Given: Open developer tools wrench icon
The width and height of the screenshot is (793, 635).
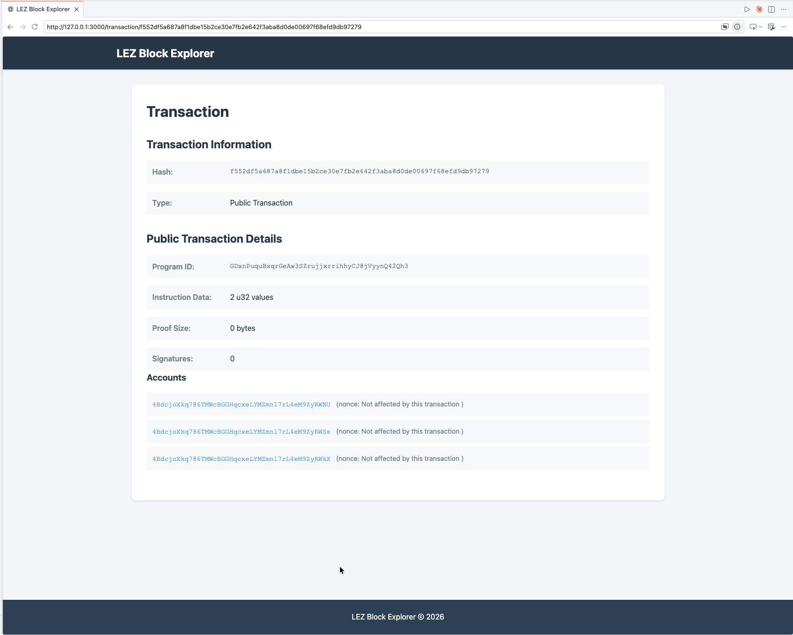Looking at the screenshot, I should (x=771, y=27).
